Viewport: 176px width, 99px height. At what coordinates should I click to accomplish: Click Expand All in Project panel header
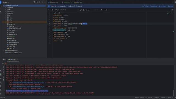coord(37,2)
